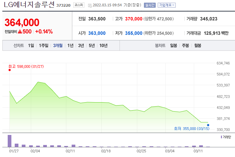Click the 02/04 date axis label
Screen dimensions: 235x157
pos(35,151)
